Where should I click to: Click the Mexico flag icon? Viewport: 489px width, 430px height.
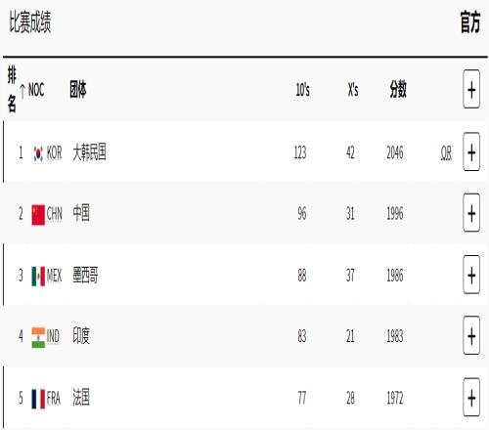[x=38, y=276]
